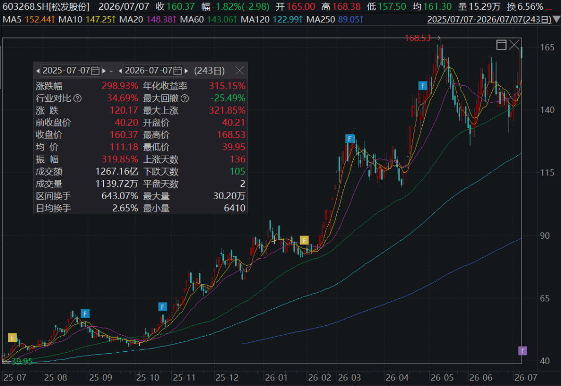Open the blue F marker in late April 2026

click(x=423, y=86)
